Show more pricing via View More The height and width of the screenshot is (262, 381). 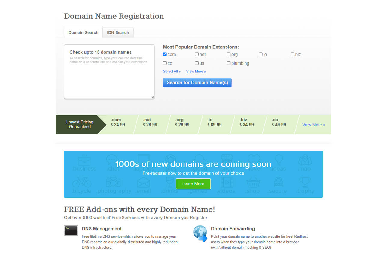314,125
